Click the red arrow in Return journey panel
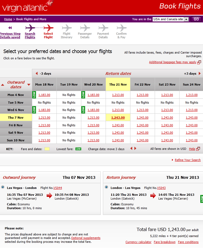The image size is (203, 248). point(153,196)
